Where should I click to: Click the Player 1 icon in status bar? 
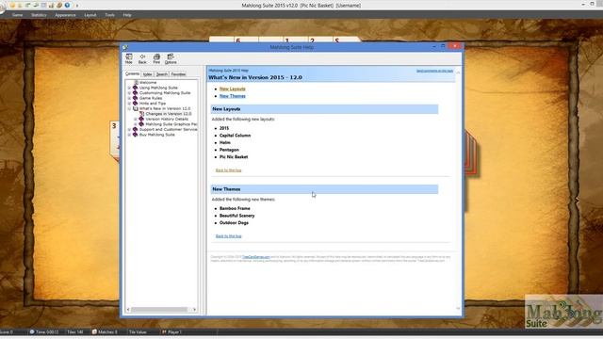click(164, 331)
